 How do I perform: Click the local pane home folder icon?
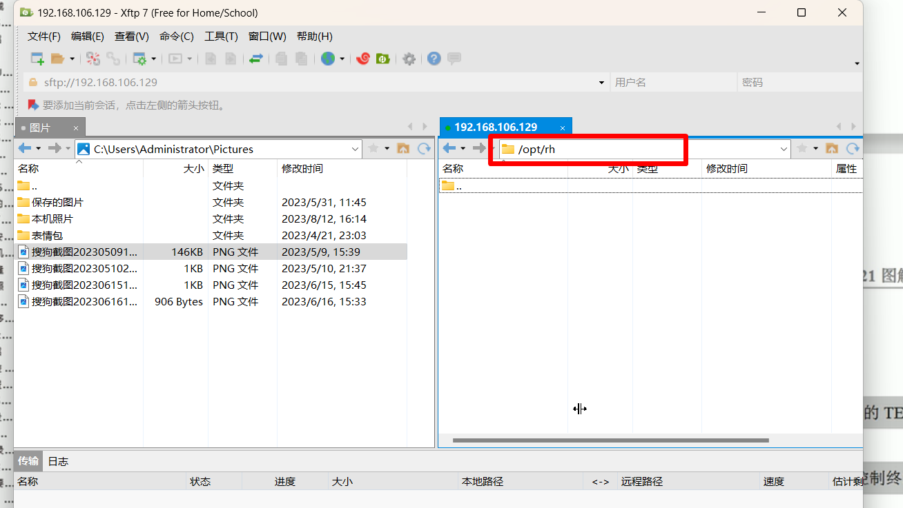click(404, 148)
